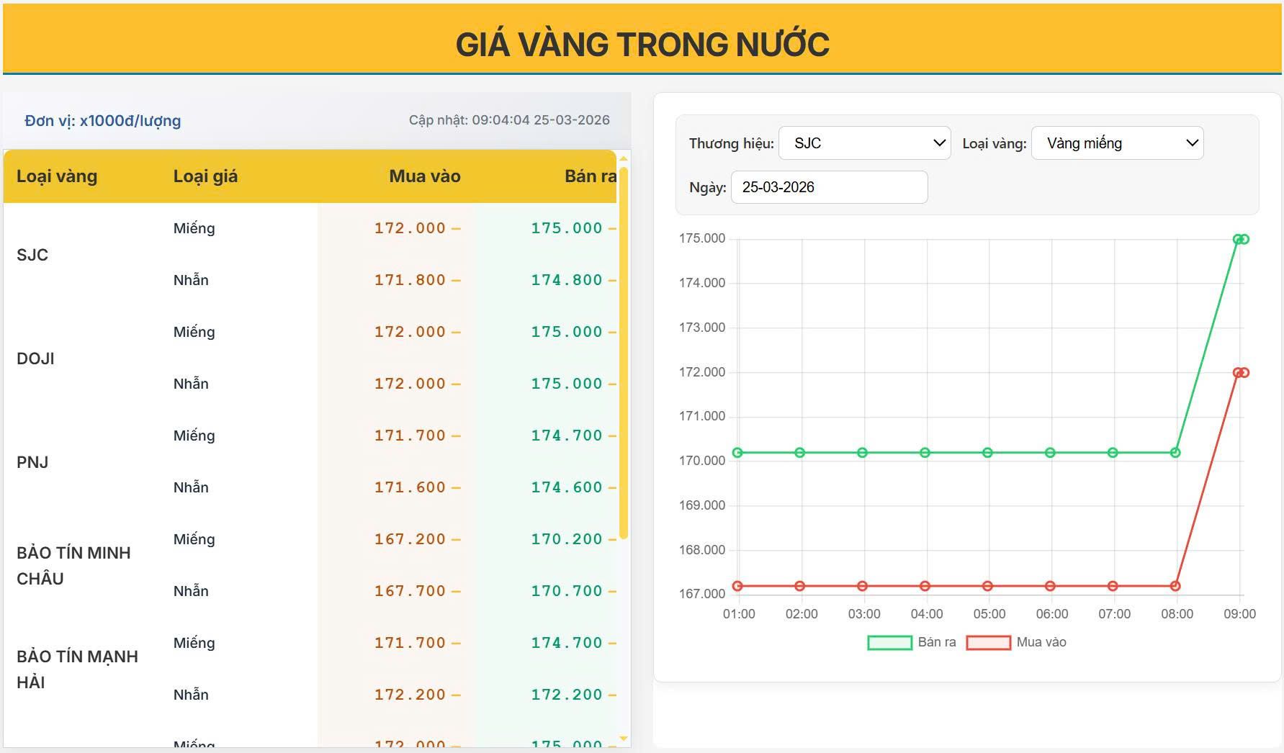Click the table scroll down arrow
The image size is (1284, 753).
click(624, 739)
